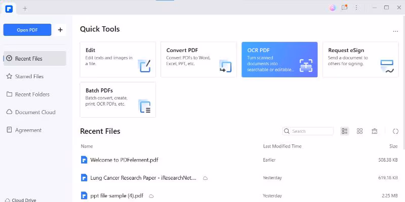The height and width of the screenshot is (202, 405).
Task: Sort by Last Modified Time header
Action: [x=282, y=146]
